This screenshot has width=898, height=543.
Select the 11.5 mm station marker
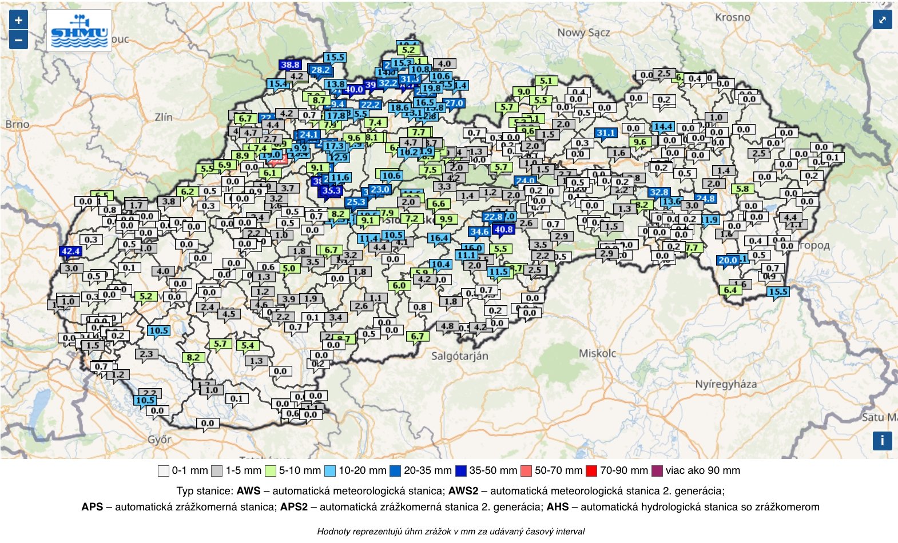pos(499,271)
